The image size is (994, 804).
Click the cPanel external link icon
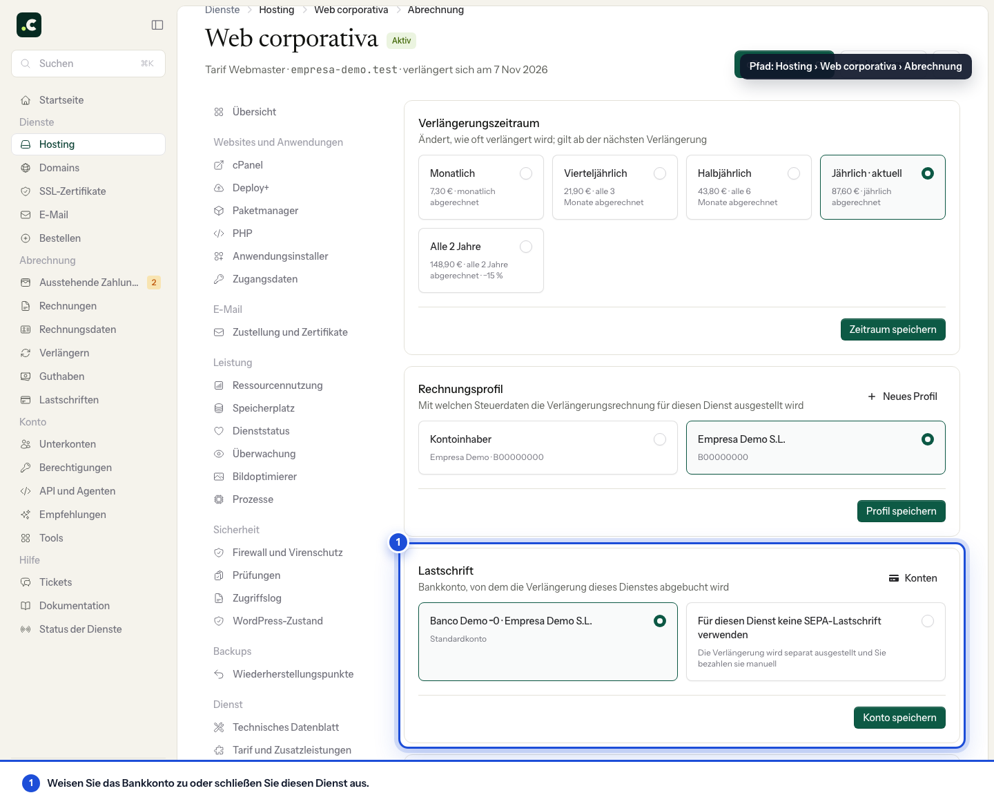point(219,165)
